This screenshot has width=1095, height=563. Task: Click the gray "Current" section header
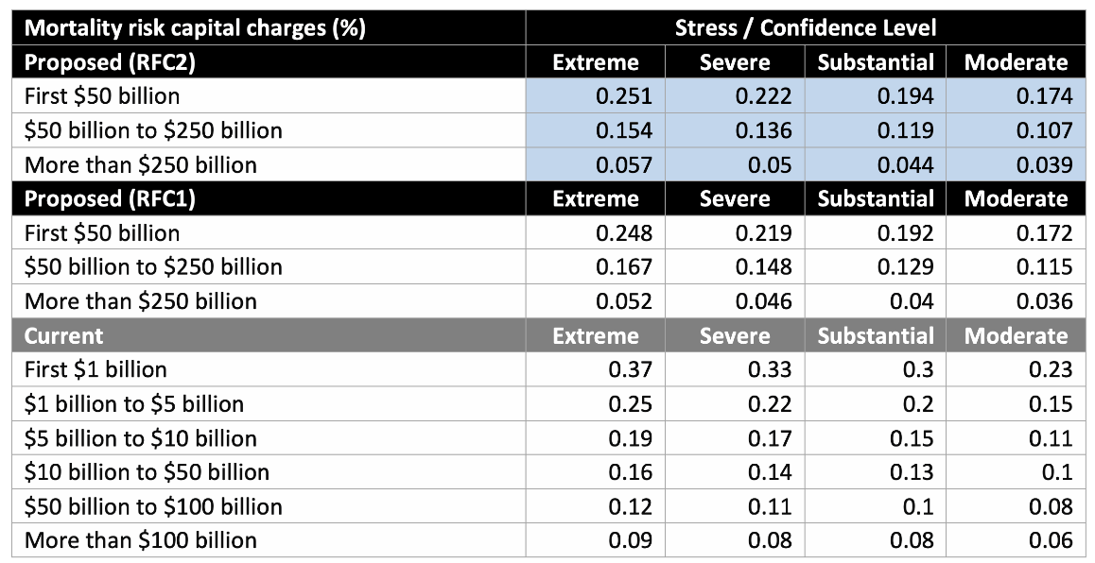tap(64, 336)
